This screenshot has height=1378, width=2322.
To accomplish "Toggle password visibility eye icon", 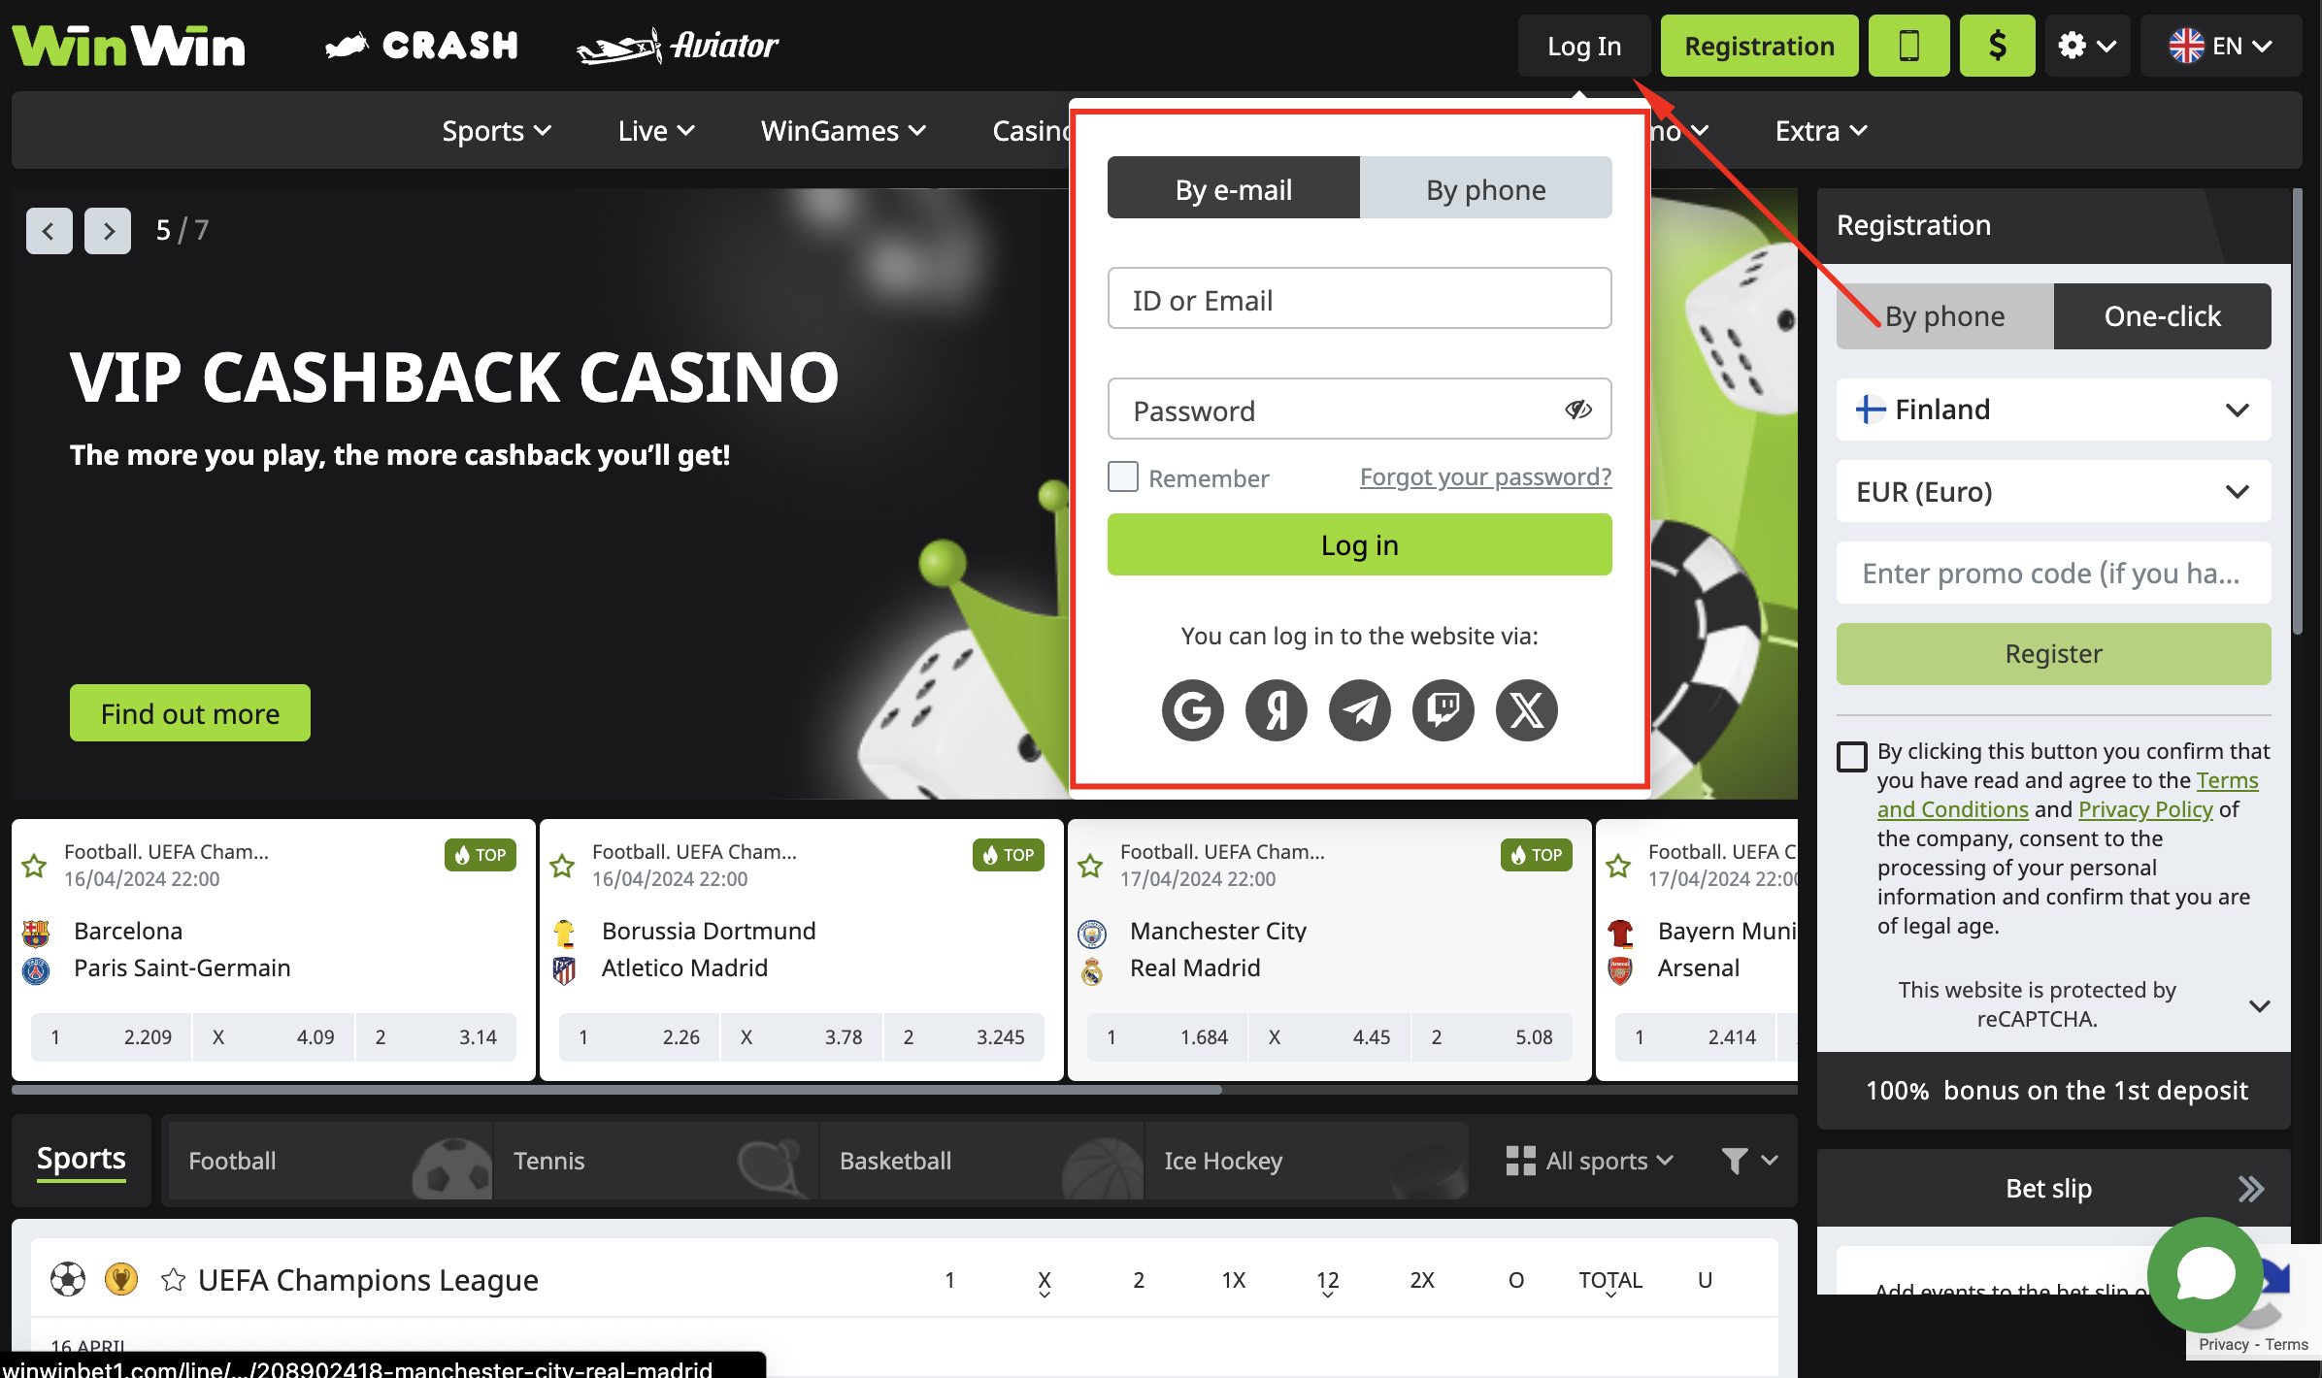I will (1577, 409).
